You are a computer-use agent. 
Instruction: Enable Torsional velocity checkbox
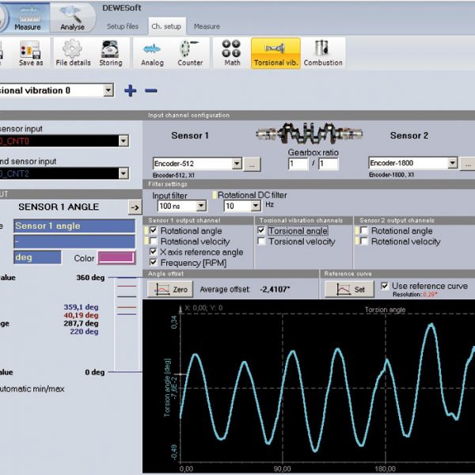pyautogui.click(x=261, y=241)
